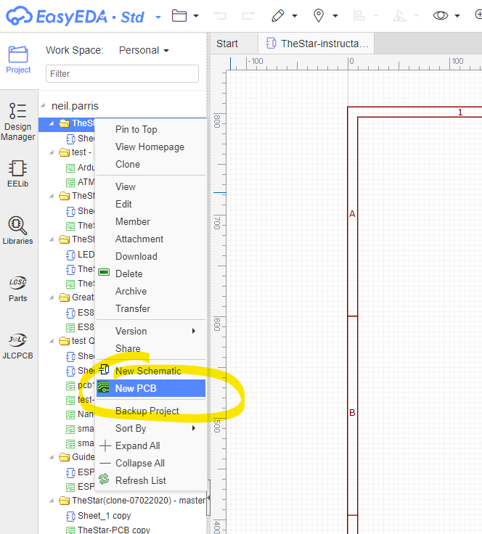Image resolution: width=482 pixels, height=534 pixels.
Task: Open the EELib panel
Action: [17, 173]
